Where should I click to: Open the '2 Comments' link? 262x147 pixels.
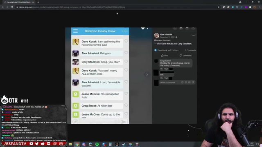tap(190, 50)
